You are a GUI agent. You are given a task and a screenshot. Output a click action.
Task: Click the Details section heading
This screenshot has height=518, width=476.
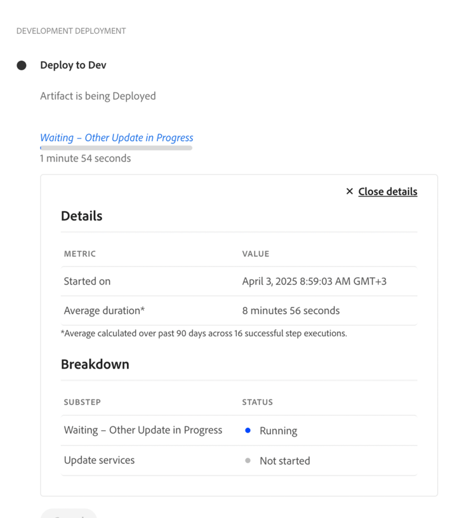[81, 216]
